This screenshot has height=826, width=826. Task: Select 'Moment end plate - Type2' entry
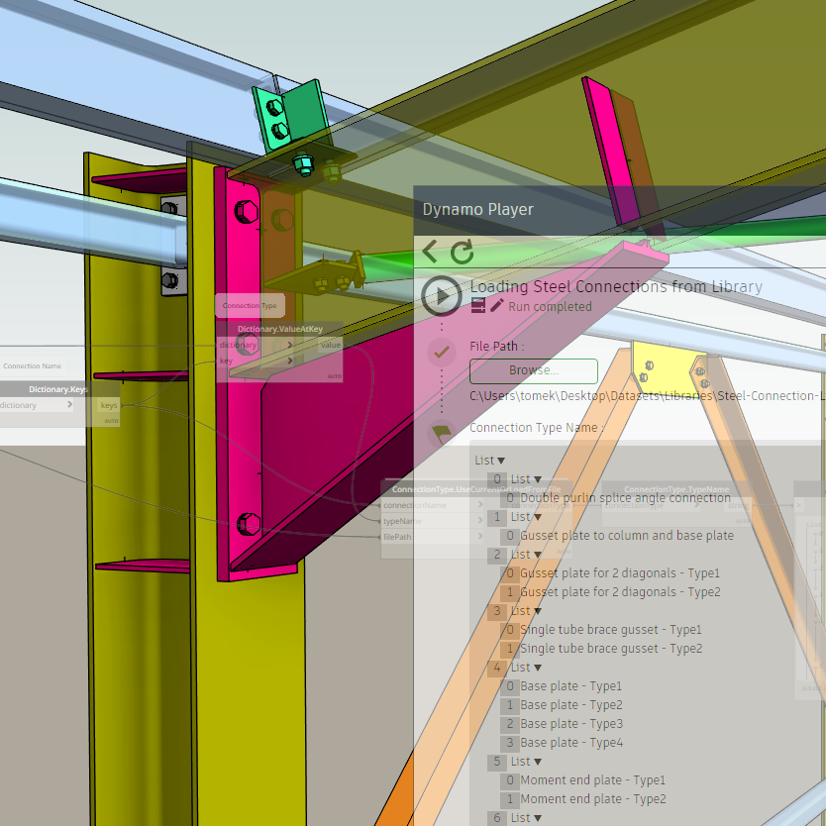[x=593, y=799]
